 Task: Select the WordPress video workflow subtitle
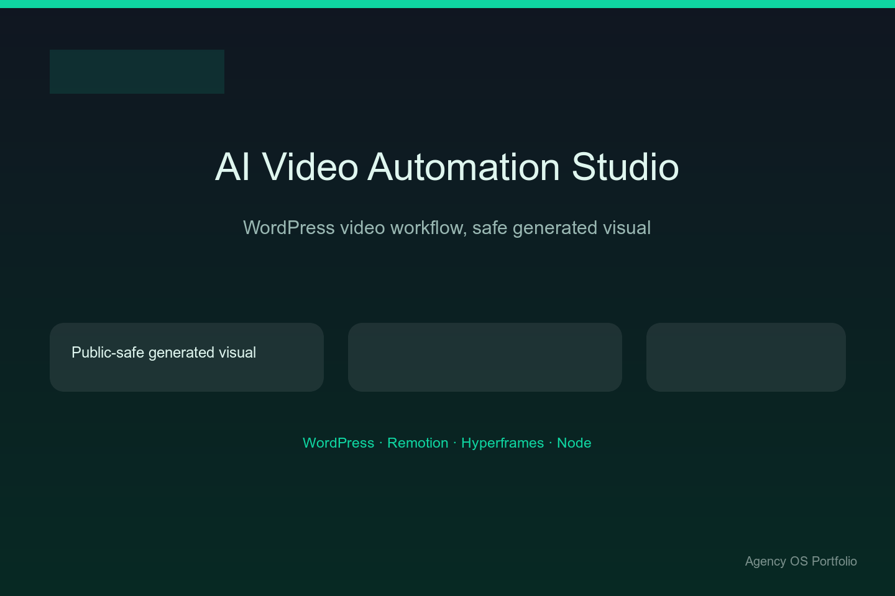pos(447,228)
